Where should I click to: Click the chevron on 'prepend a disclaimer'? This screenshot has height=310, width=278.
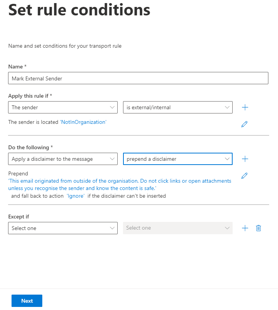[227, 159]
